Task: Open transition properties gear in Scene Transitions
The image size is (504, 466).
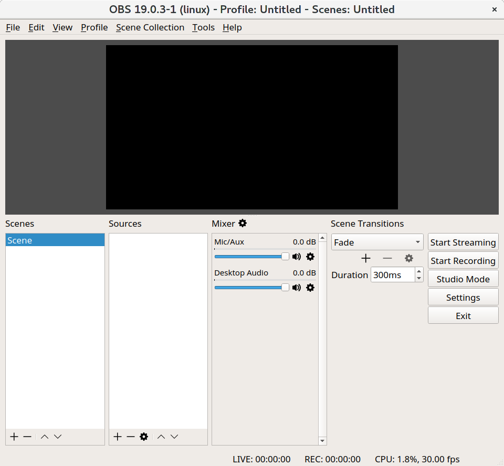Action: tap(409, 258)
